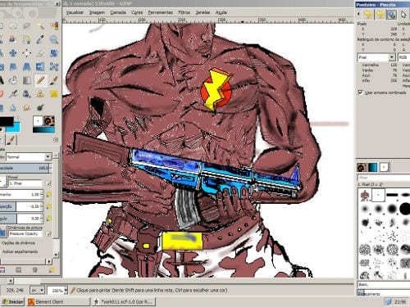Expand the 'Pixel' units dropdown in Ponteiro panel
This screenshot has height=307, width=410.
click(376, 57)
